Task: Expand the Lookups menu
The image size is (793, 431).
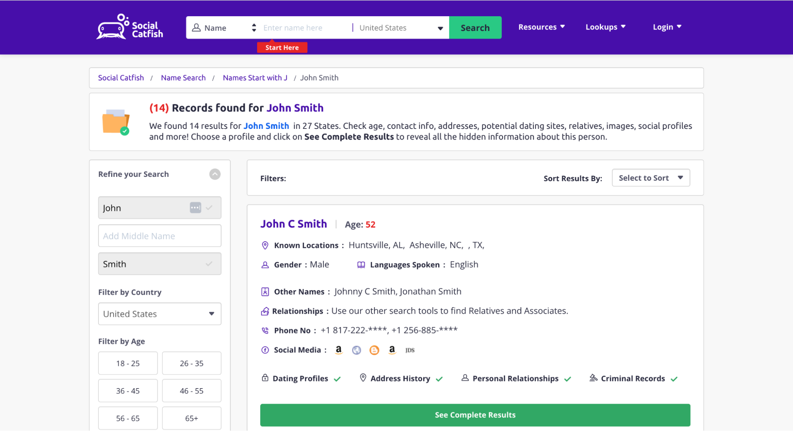Action: click(x=605, y=27)
